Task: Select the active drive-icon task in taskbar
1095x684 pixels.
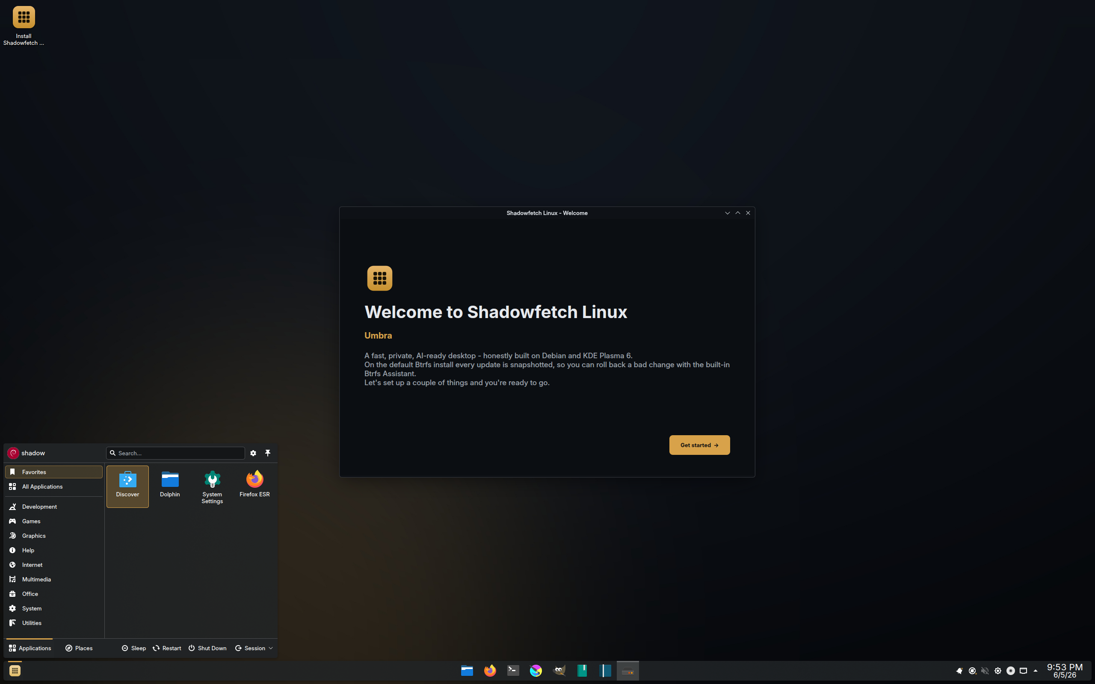Action: pyautogui.click(x=628, y=670)
